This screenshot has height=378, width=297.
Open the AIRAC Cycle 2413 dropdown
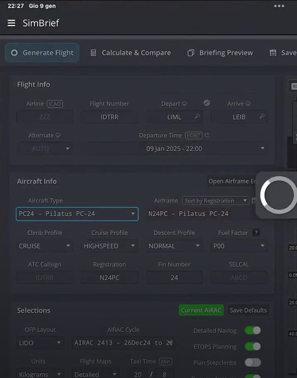point(123,343)
